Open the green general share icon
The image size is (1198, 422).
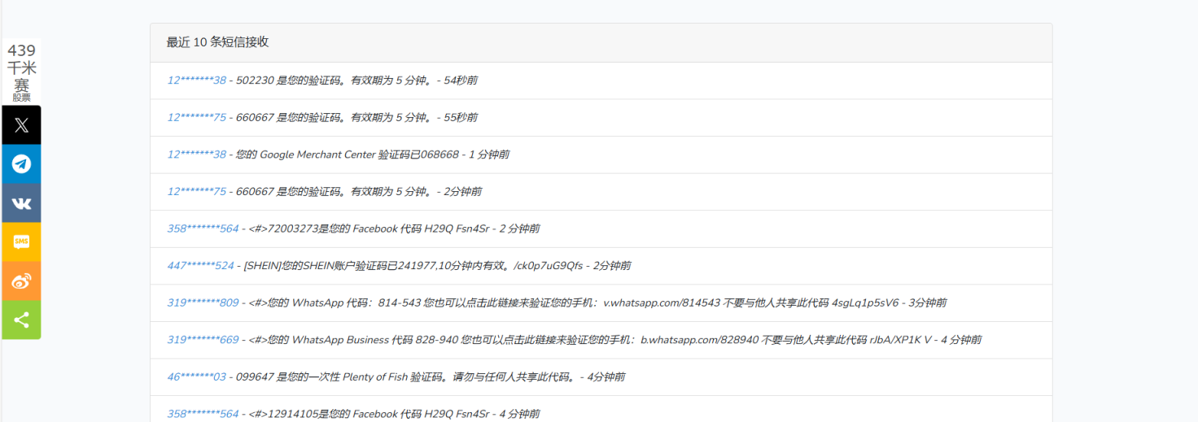pos(21,320)
